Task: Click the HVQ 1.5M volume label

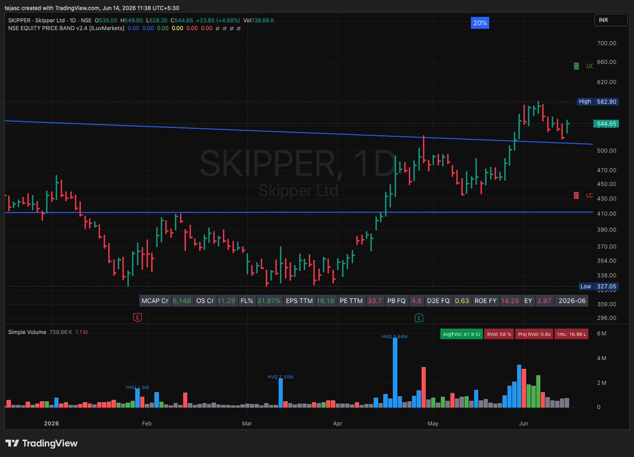Action: coord(137,387)
